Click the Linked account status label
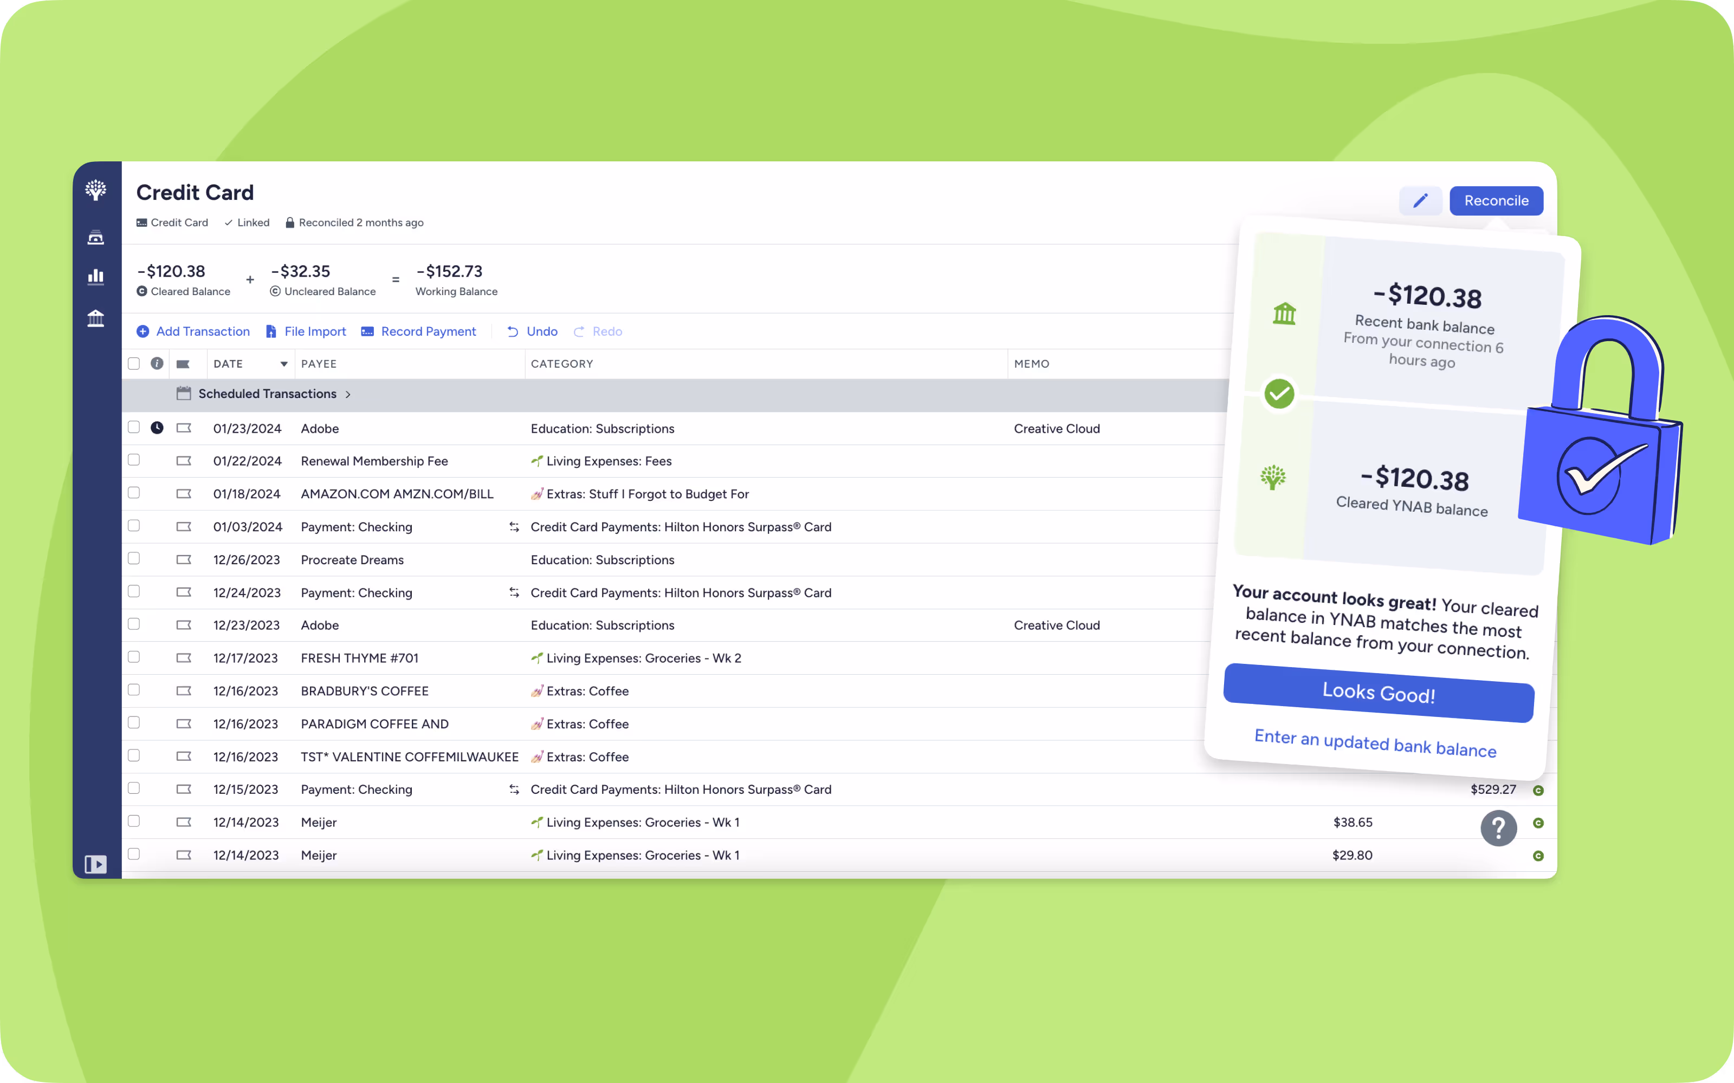Image resolution: width=1734 pixels, height=1083 pixels. coord(247,222)
